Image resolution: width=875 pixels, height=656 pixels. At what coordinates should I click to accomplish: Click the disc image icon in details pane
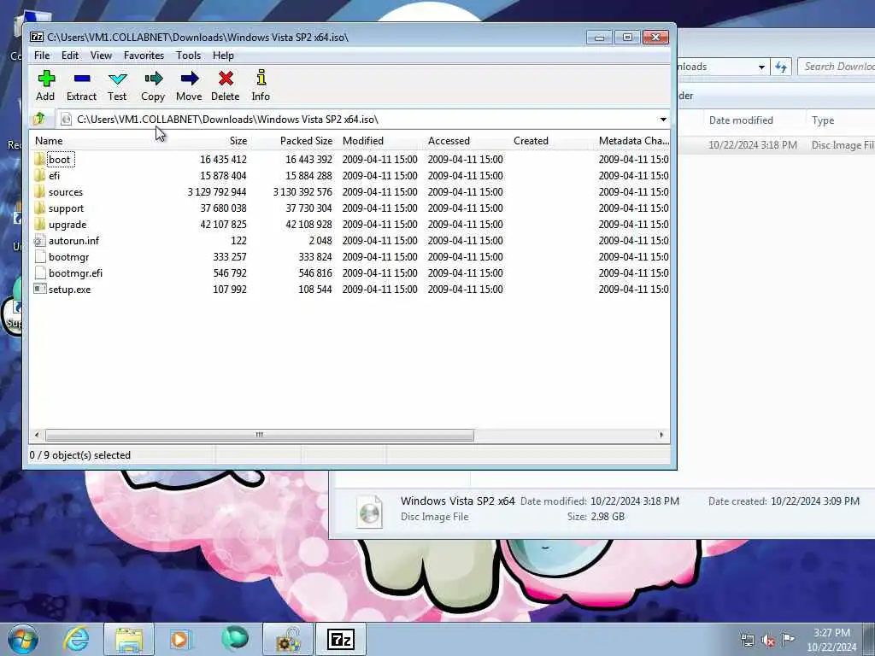click(x=369, y=512)
